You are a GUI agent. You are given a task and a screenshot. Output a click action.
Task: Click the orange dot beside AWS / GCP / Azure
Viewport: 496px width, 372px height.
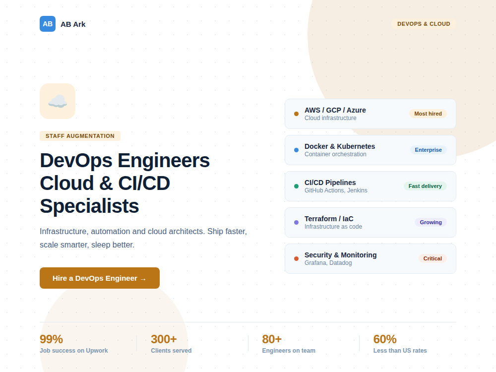(297, 114)
